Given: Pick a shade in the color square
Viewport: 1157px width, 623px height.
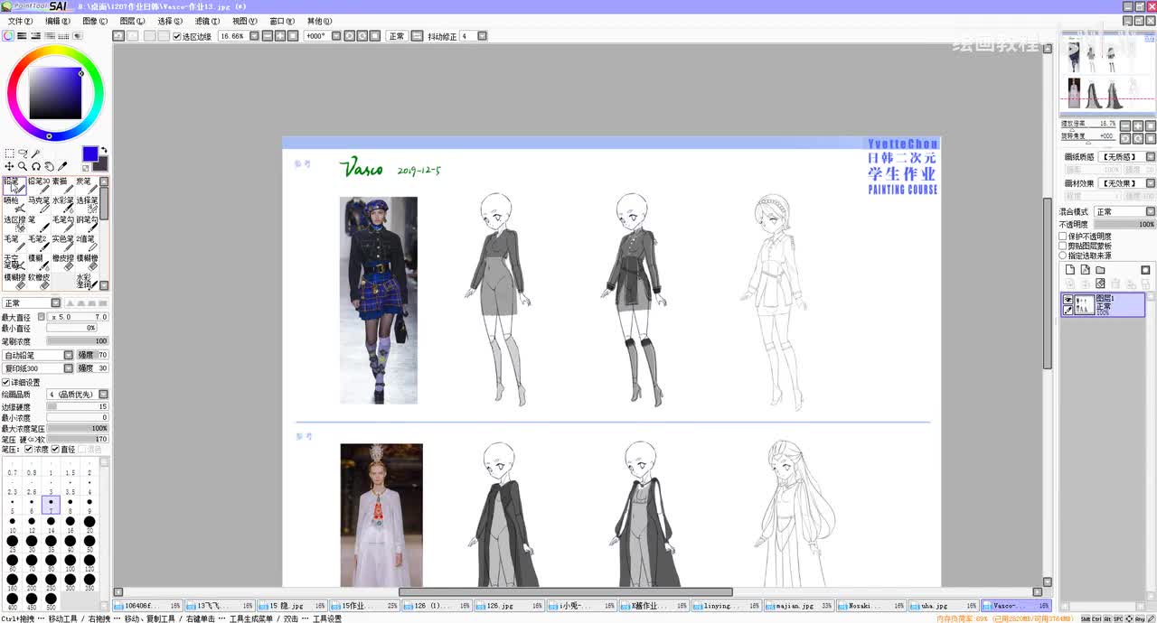Looking at the screenshot, I should 55,93.
